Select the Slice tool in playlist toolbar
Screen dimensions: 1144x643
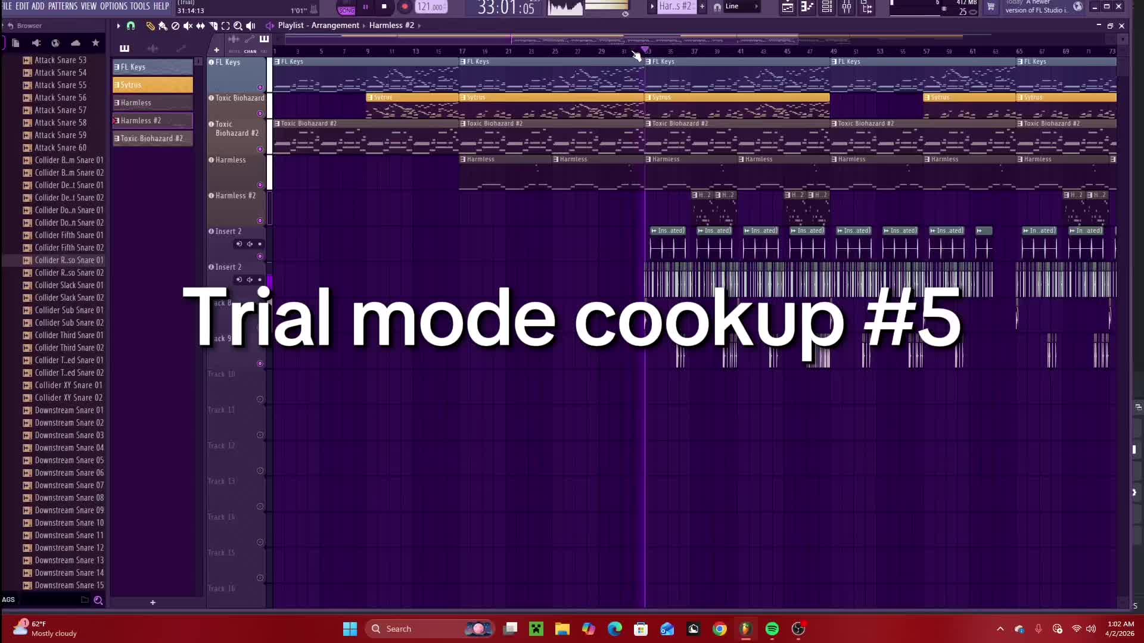213,26
